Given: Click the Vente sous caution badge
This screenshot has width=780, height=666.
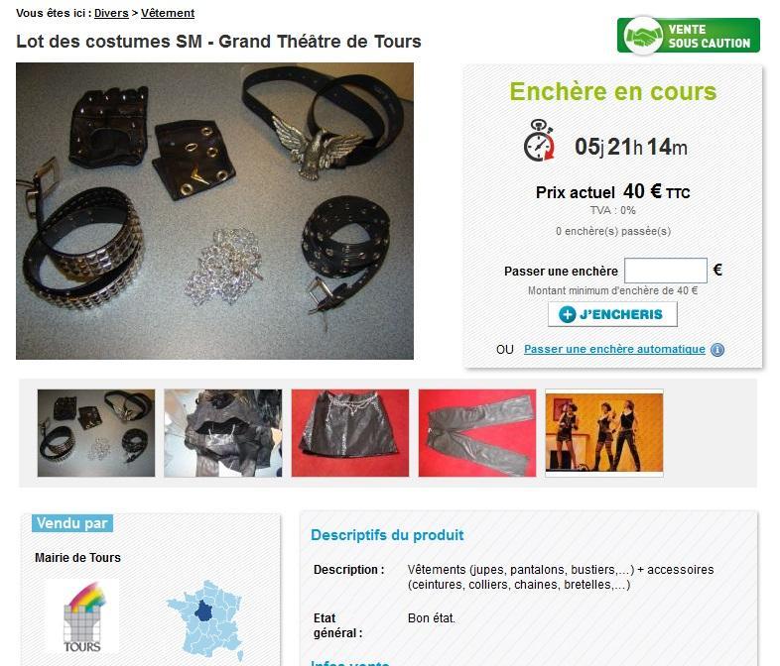Looking at the screenshot, I should tap(689, 36).
